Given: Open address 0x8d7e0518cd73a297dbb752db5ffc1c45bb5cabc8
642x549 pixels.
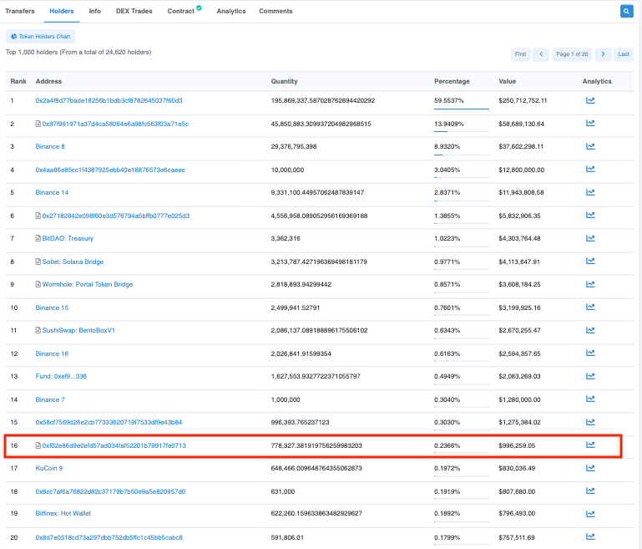Looking at the screenshot, I should click(109, 537).
